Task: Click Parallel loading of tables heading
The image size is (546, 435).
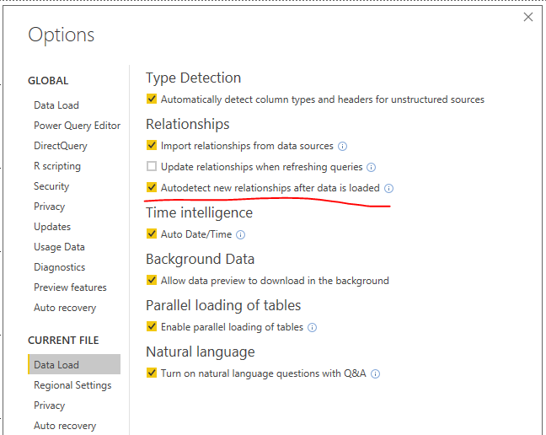Action: click(223, 305)
